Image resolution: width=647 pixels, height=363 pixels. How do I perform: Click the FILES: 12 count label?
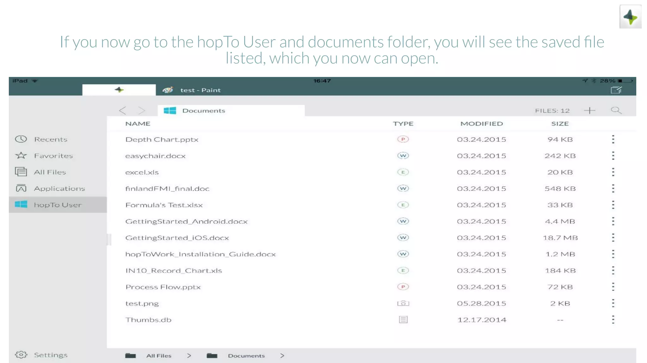point(552,111)
